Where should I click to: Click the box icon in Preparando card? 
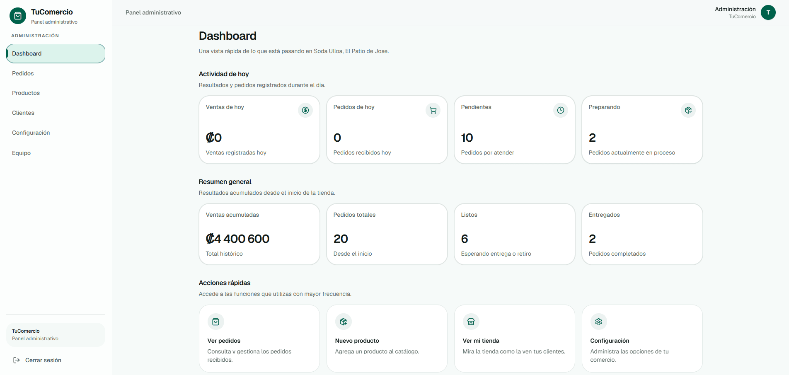(x=688, y=110)
